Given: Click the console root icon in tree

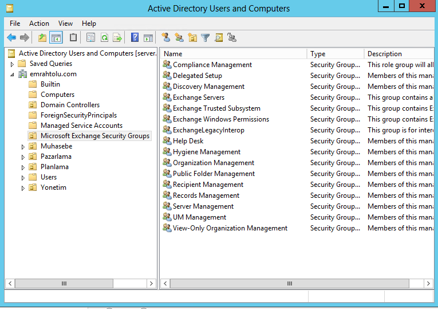Looking at the screenshot, I should (11, 53).
